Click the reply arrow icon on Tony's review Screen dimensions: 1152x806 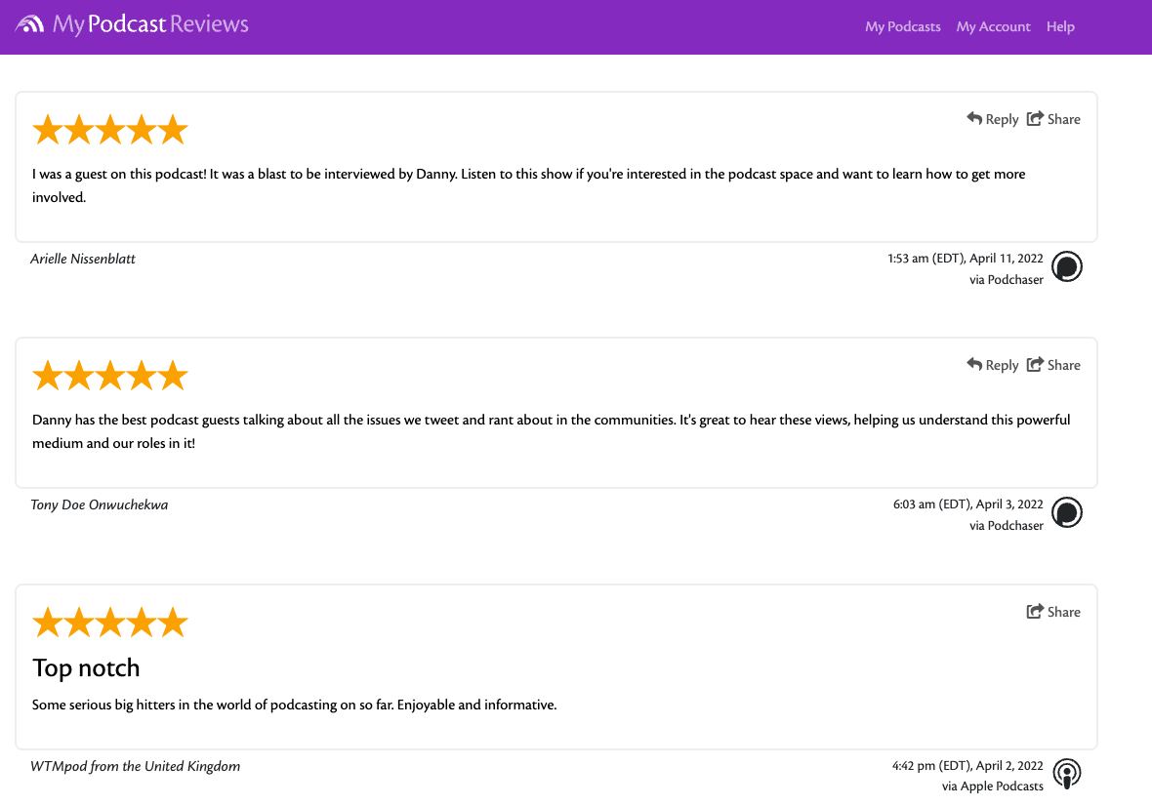click(x=972, y=364)
